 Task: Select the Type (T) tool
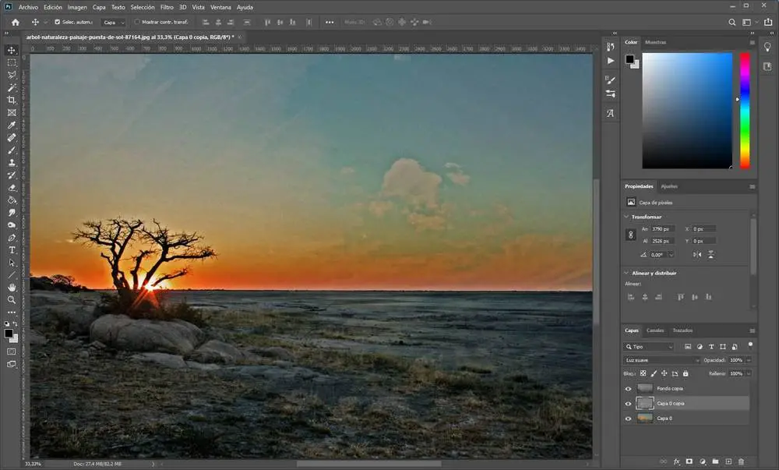[x=12, y=250]
